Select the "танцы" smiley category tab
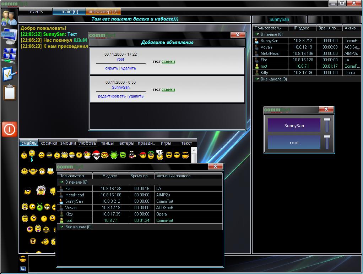The width and height of the screenshot is (363, 274). 107,143
